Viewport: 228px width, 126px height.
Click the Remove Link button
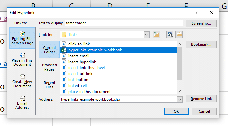201,99
